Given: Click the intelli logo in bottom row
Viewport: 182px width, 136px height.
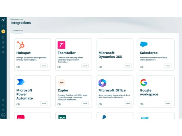Looking at the screenshot, I should pyautogui.click(x=145, y=118).
